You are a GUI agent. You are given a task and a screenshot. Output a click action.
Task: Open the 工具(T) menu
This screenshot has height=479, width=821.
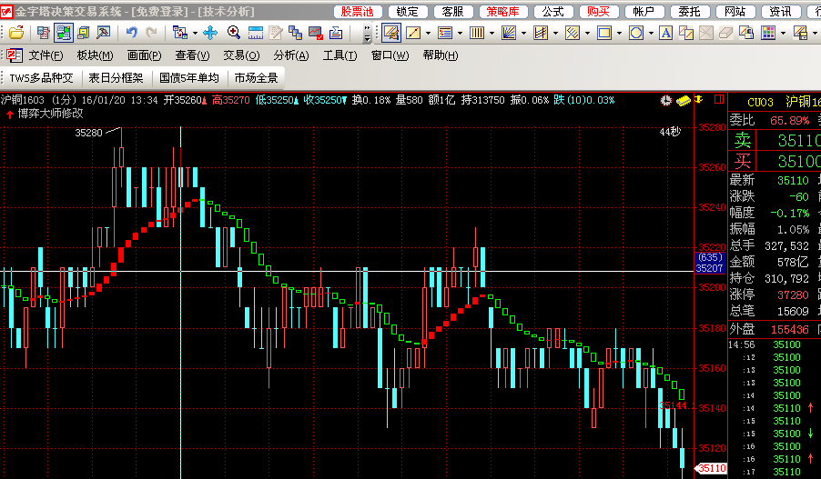click(340, 55)
